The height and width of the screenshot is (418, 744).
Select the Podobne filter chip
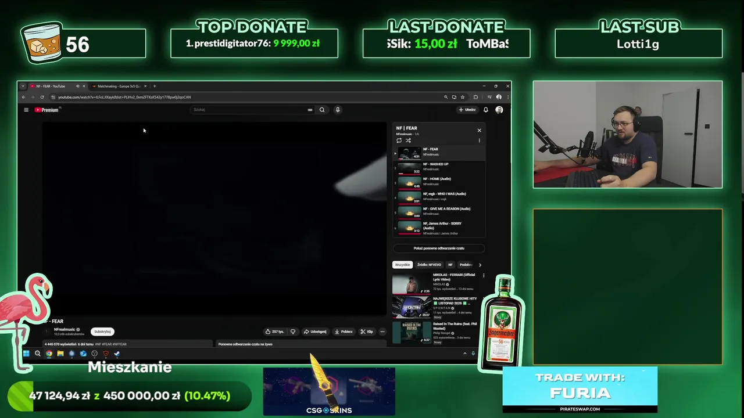466,265
